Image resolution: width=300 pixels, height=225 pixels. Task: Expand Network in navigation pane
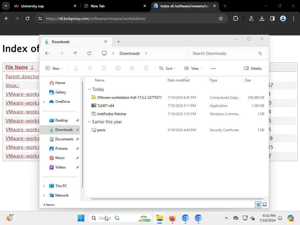tap(44, 195)
